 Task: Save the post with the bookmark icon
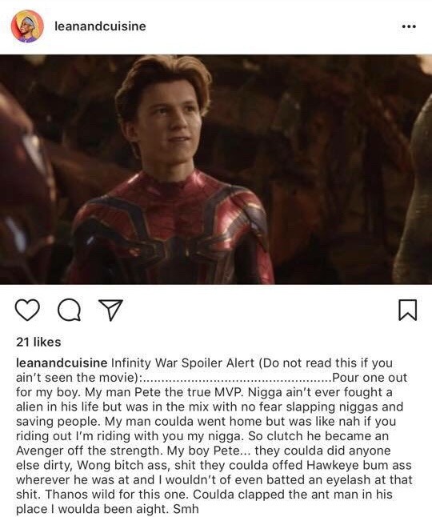tap(408, 310)
